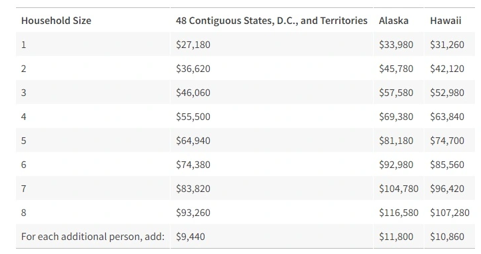This screenshot has width=481, height=254.
Task: Click the $83,820 cell in row 7
Action: [193, 188]
